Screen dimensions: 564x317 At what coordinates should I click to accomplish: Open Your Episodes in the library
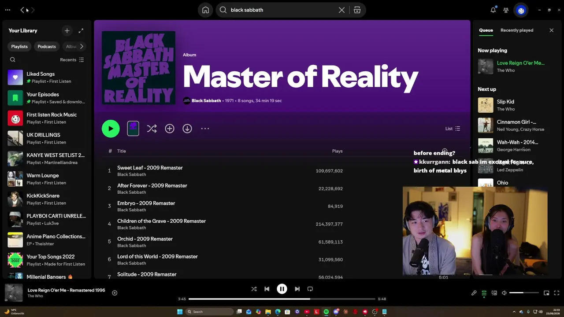point(47,98)
